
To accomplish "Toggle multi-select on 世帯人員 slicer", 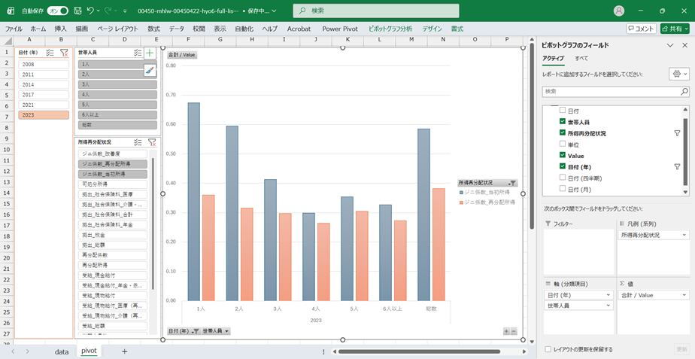I will point(137,53).
